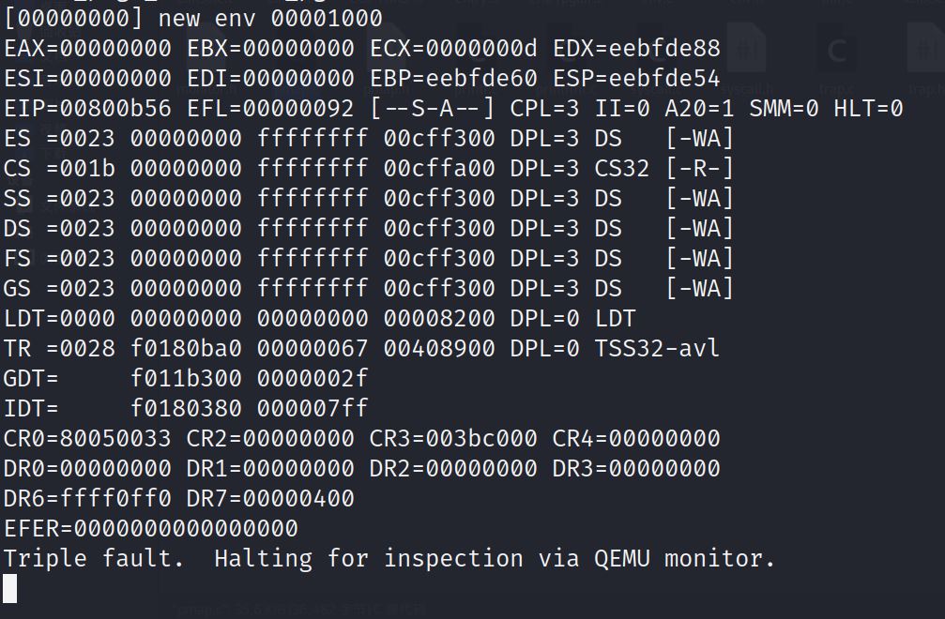Viewport: 945px width, 619px height.
Task: Click the EFER=0000000000000000 line
Action: [150, 529]
